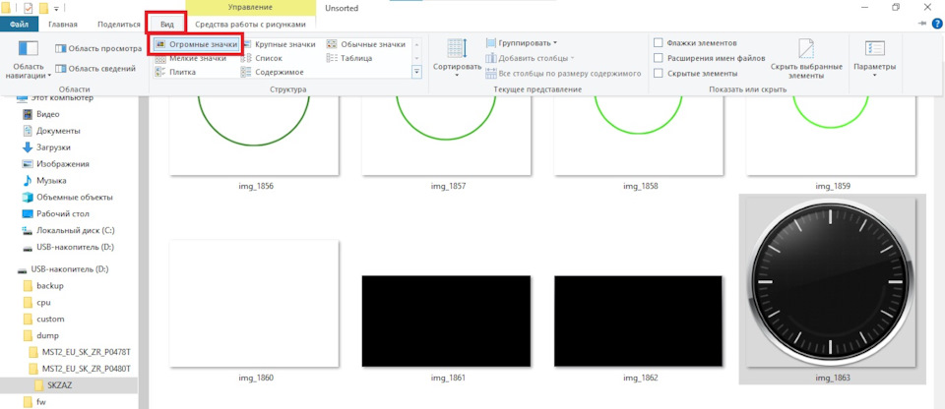The width and height of the screenshot is (945, 409).
Task: Switch to the Главная ribbon tab
Action: pos(63,25)
